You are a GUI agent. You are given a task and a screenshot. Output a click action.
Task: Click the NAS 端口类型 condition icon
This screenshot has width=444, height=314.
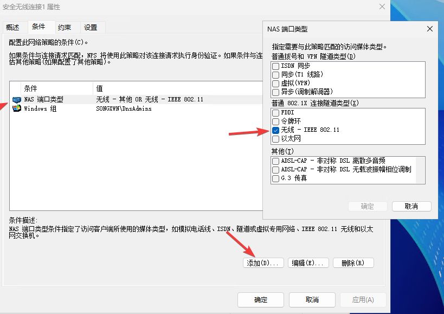(16, 100)
